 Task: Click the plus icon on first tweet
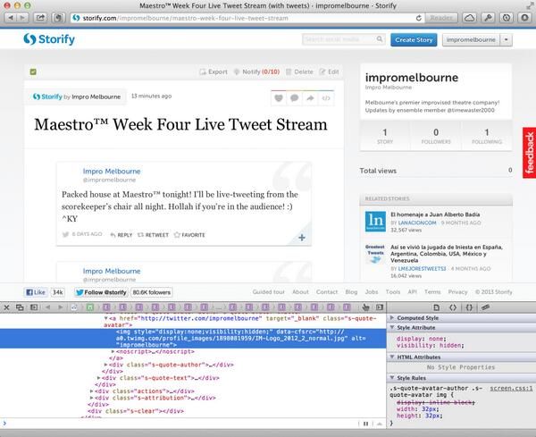pos(302,238)
